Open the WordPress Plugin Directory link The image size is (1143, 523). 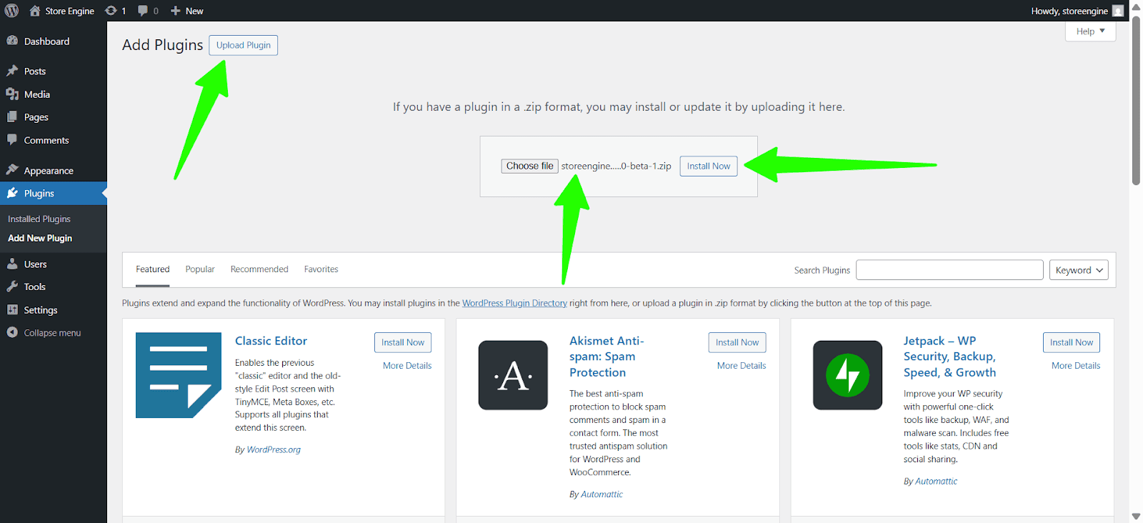[x=514, y=303]
